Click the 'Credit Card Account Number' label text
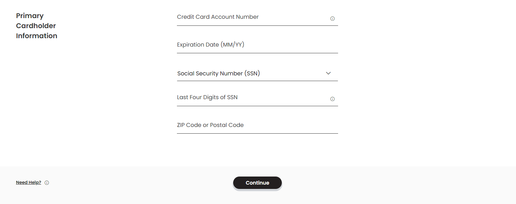This screenshot has width=516, height=204. pyautogui.click(x=218, y=17)
